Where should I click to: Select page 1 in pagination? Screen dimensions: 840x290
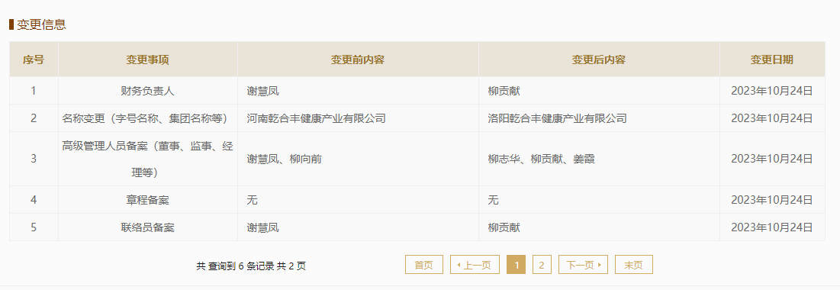tap(516, 265)
